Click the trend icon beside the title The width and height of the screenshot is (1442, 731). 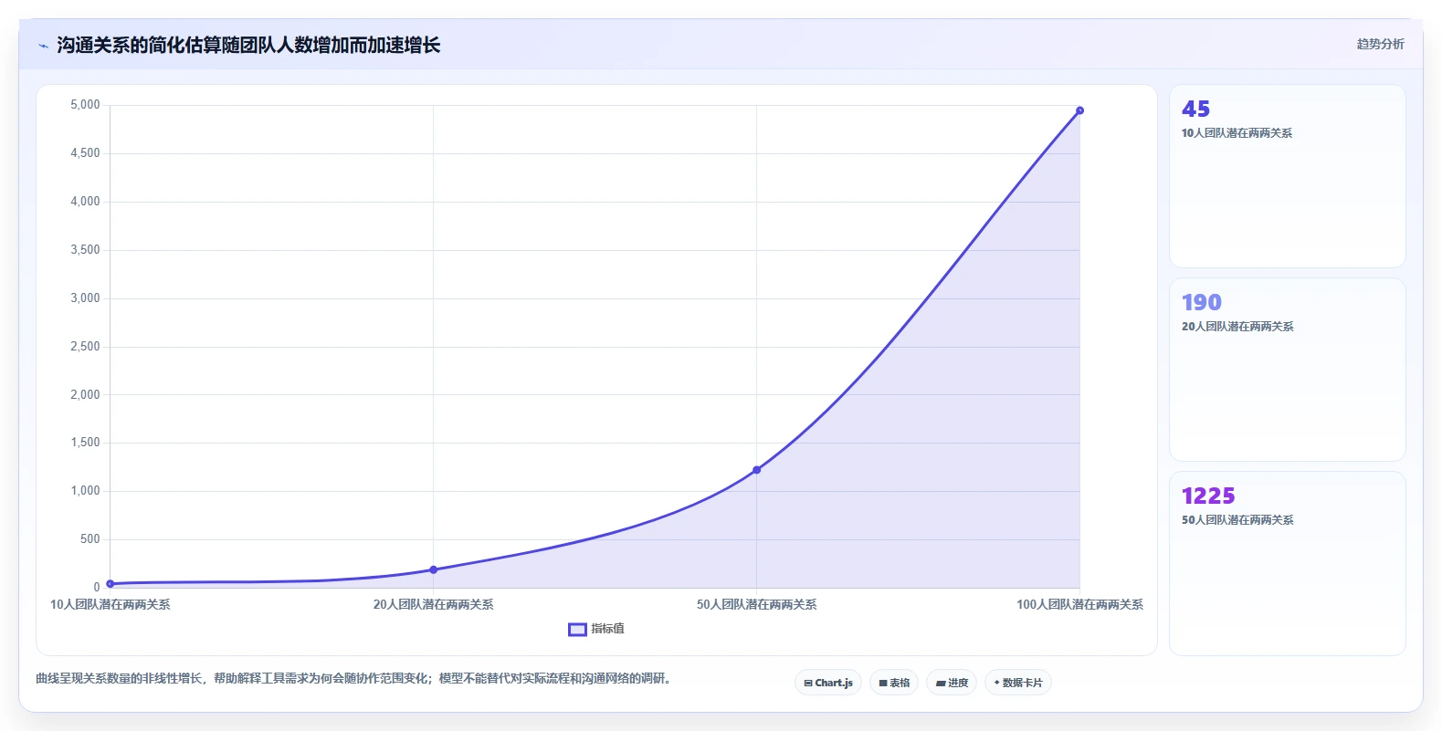pos(43,46)
